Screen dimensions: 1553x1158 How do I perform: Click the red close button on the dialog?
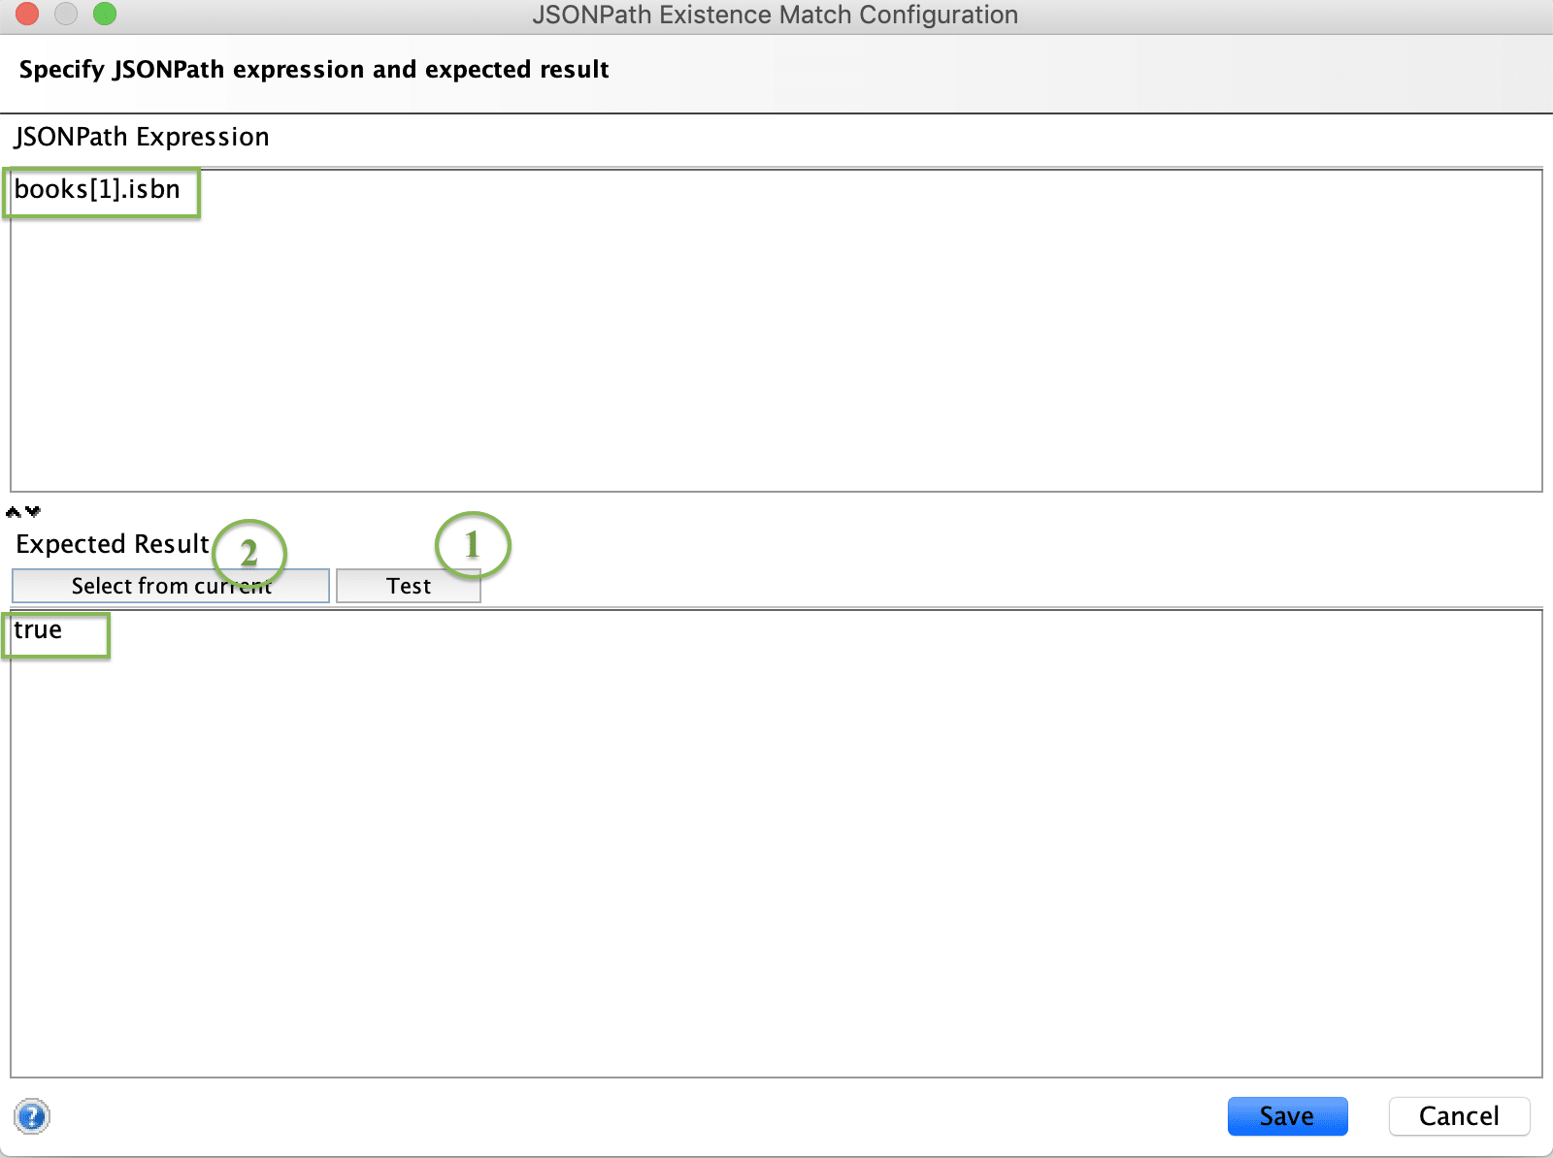tap(27, 15)
